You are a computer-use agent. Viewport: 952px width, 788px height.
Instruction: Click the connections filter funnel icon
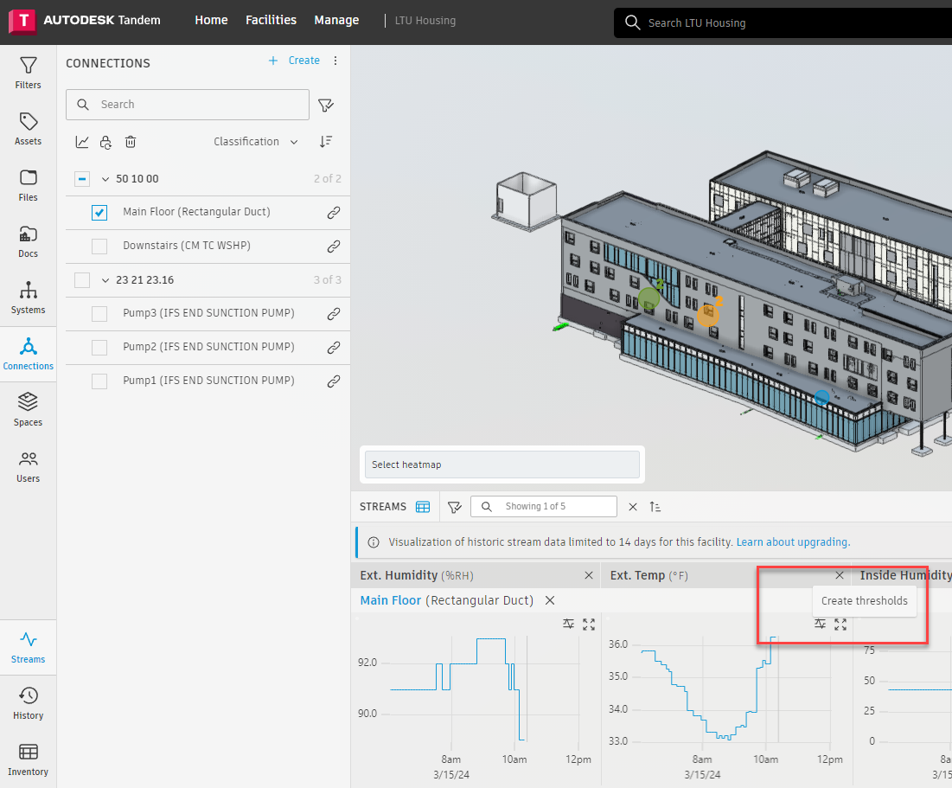326,105
